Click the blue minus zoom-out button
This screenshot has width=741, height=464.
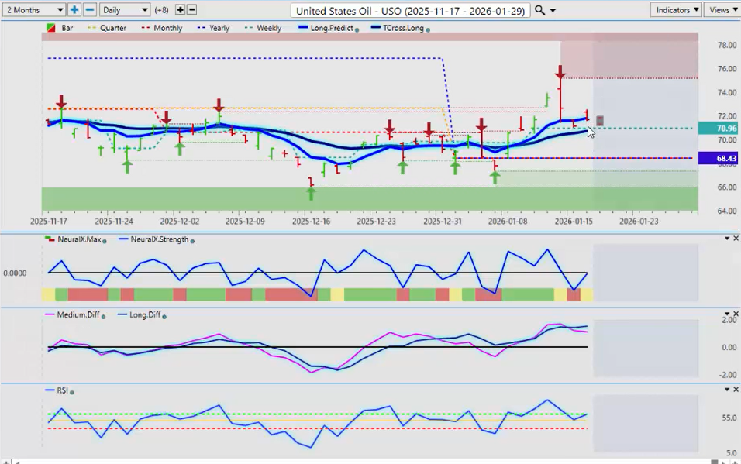point(90,10)
